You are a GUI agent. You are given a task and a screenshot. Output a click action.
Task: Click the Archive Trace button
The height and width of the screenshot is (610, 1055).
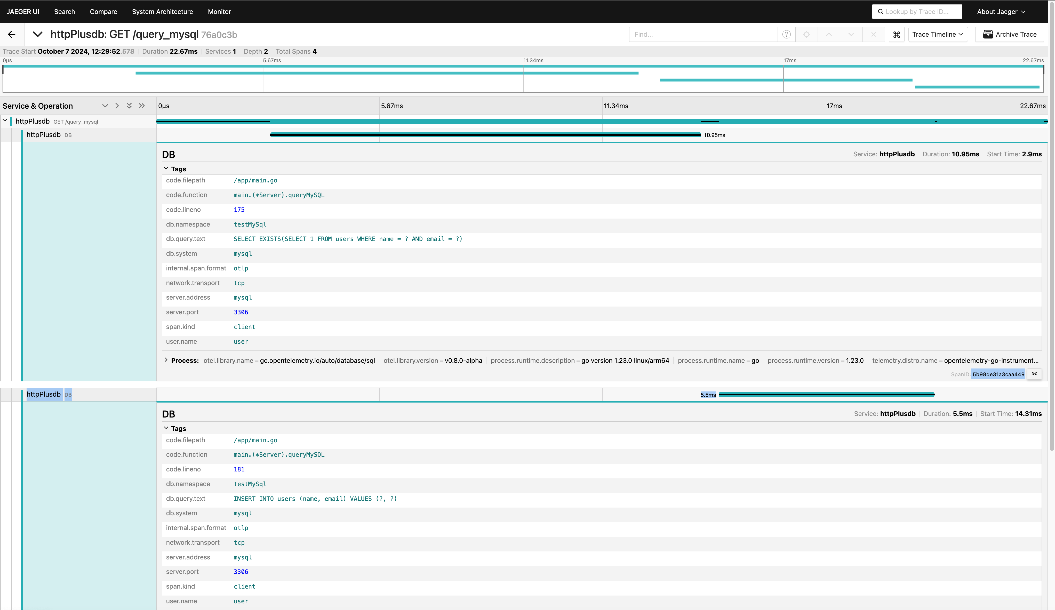pyautogui.click(x=1009, y=34)
